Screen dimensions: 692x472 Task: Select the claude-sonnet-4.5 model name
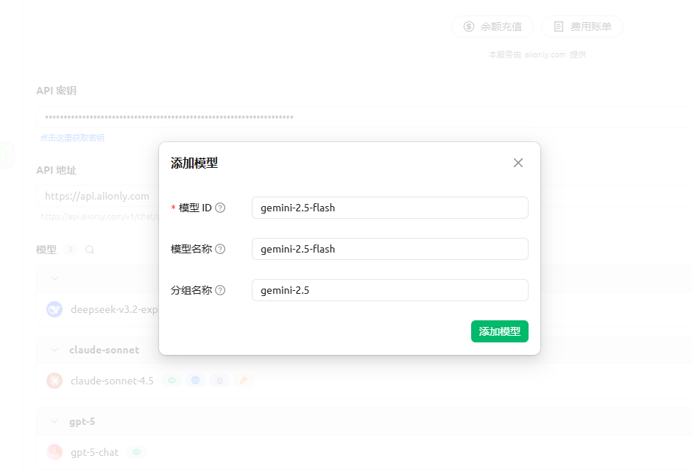112,381
